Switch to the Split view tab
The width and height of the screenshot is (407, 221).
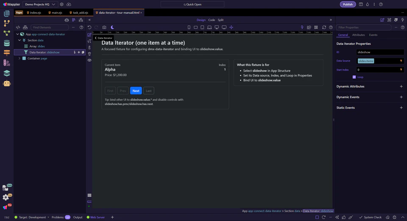pos(220,20)
